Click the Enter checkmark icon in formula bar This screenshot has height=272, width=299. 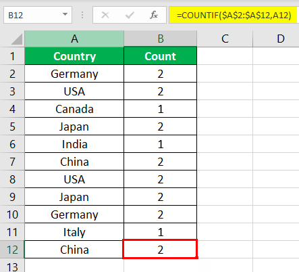point(130,15)
